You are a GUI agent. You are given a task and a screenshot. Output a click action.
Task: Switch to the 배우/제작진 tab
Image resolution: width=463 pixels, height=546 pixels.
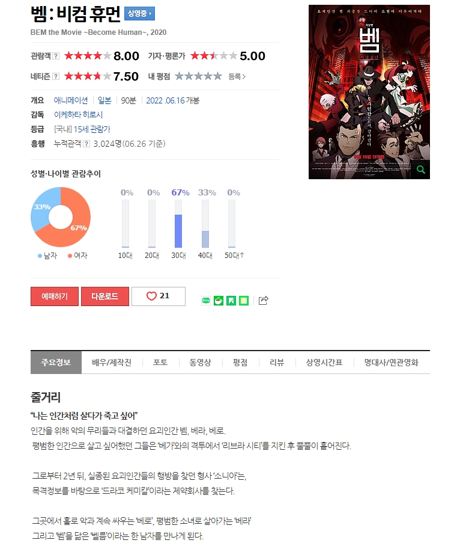pos(112,363)
